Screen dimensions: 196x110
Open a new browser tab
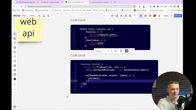115,2
